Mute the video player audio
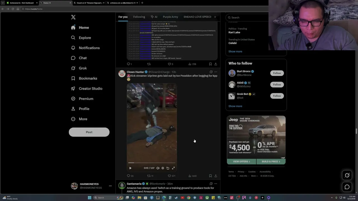The height and width of the screenshot is (201, 358). click(158, 168)
